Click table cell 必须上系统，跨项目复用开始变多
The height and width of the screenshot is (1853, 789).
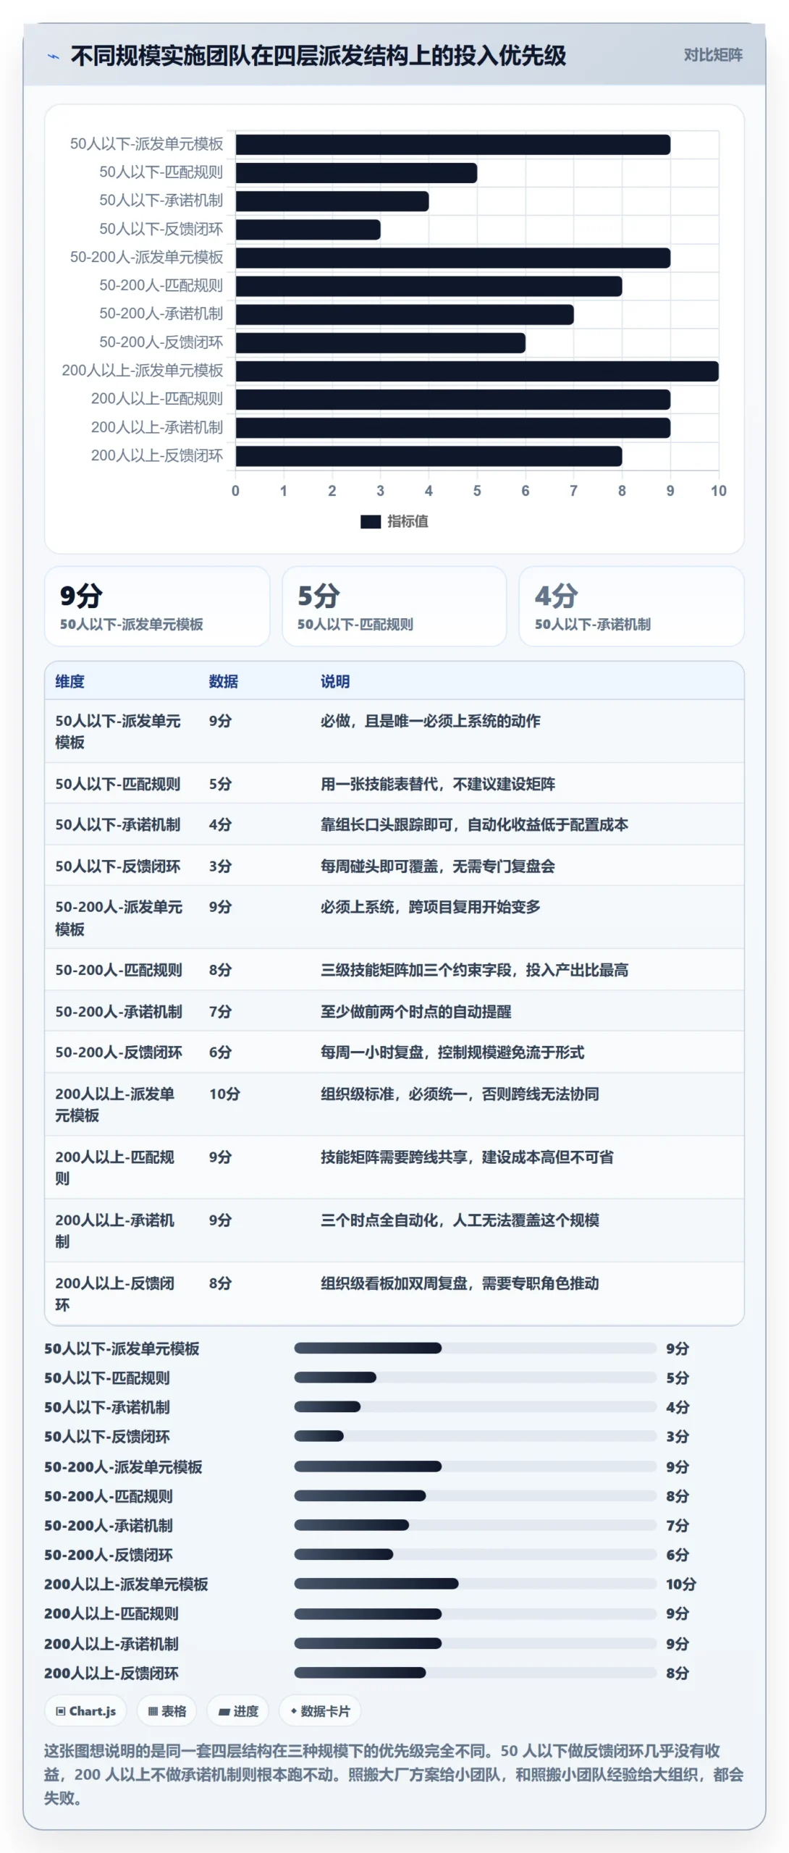coord(431,907)
